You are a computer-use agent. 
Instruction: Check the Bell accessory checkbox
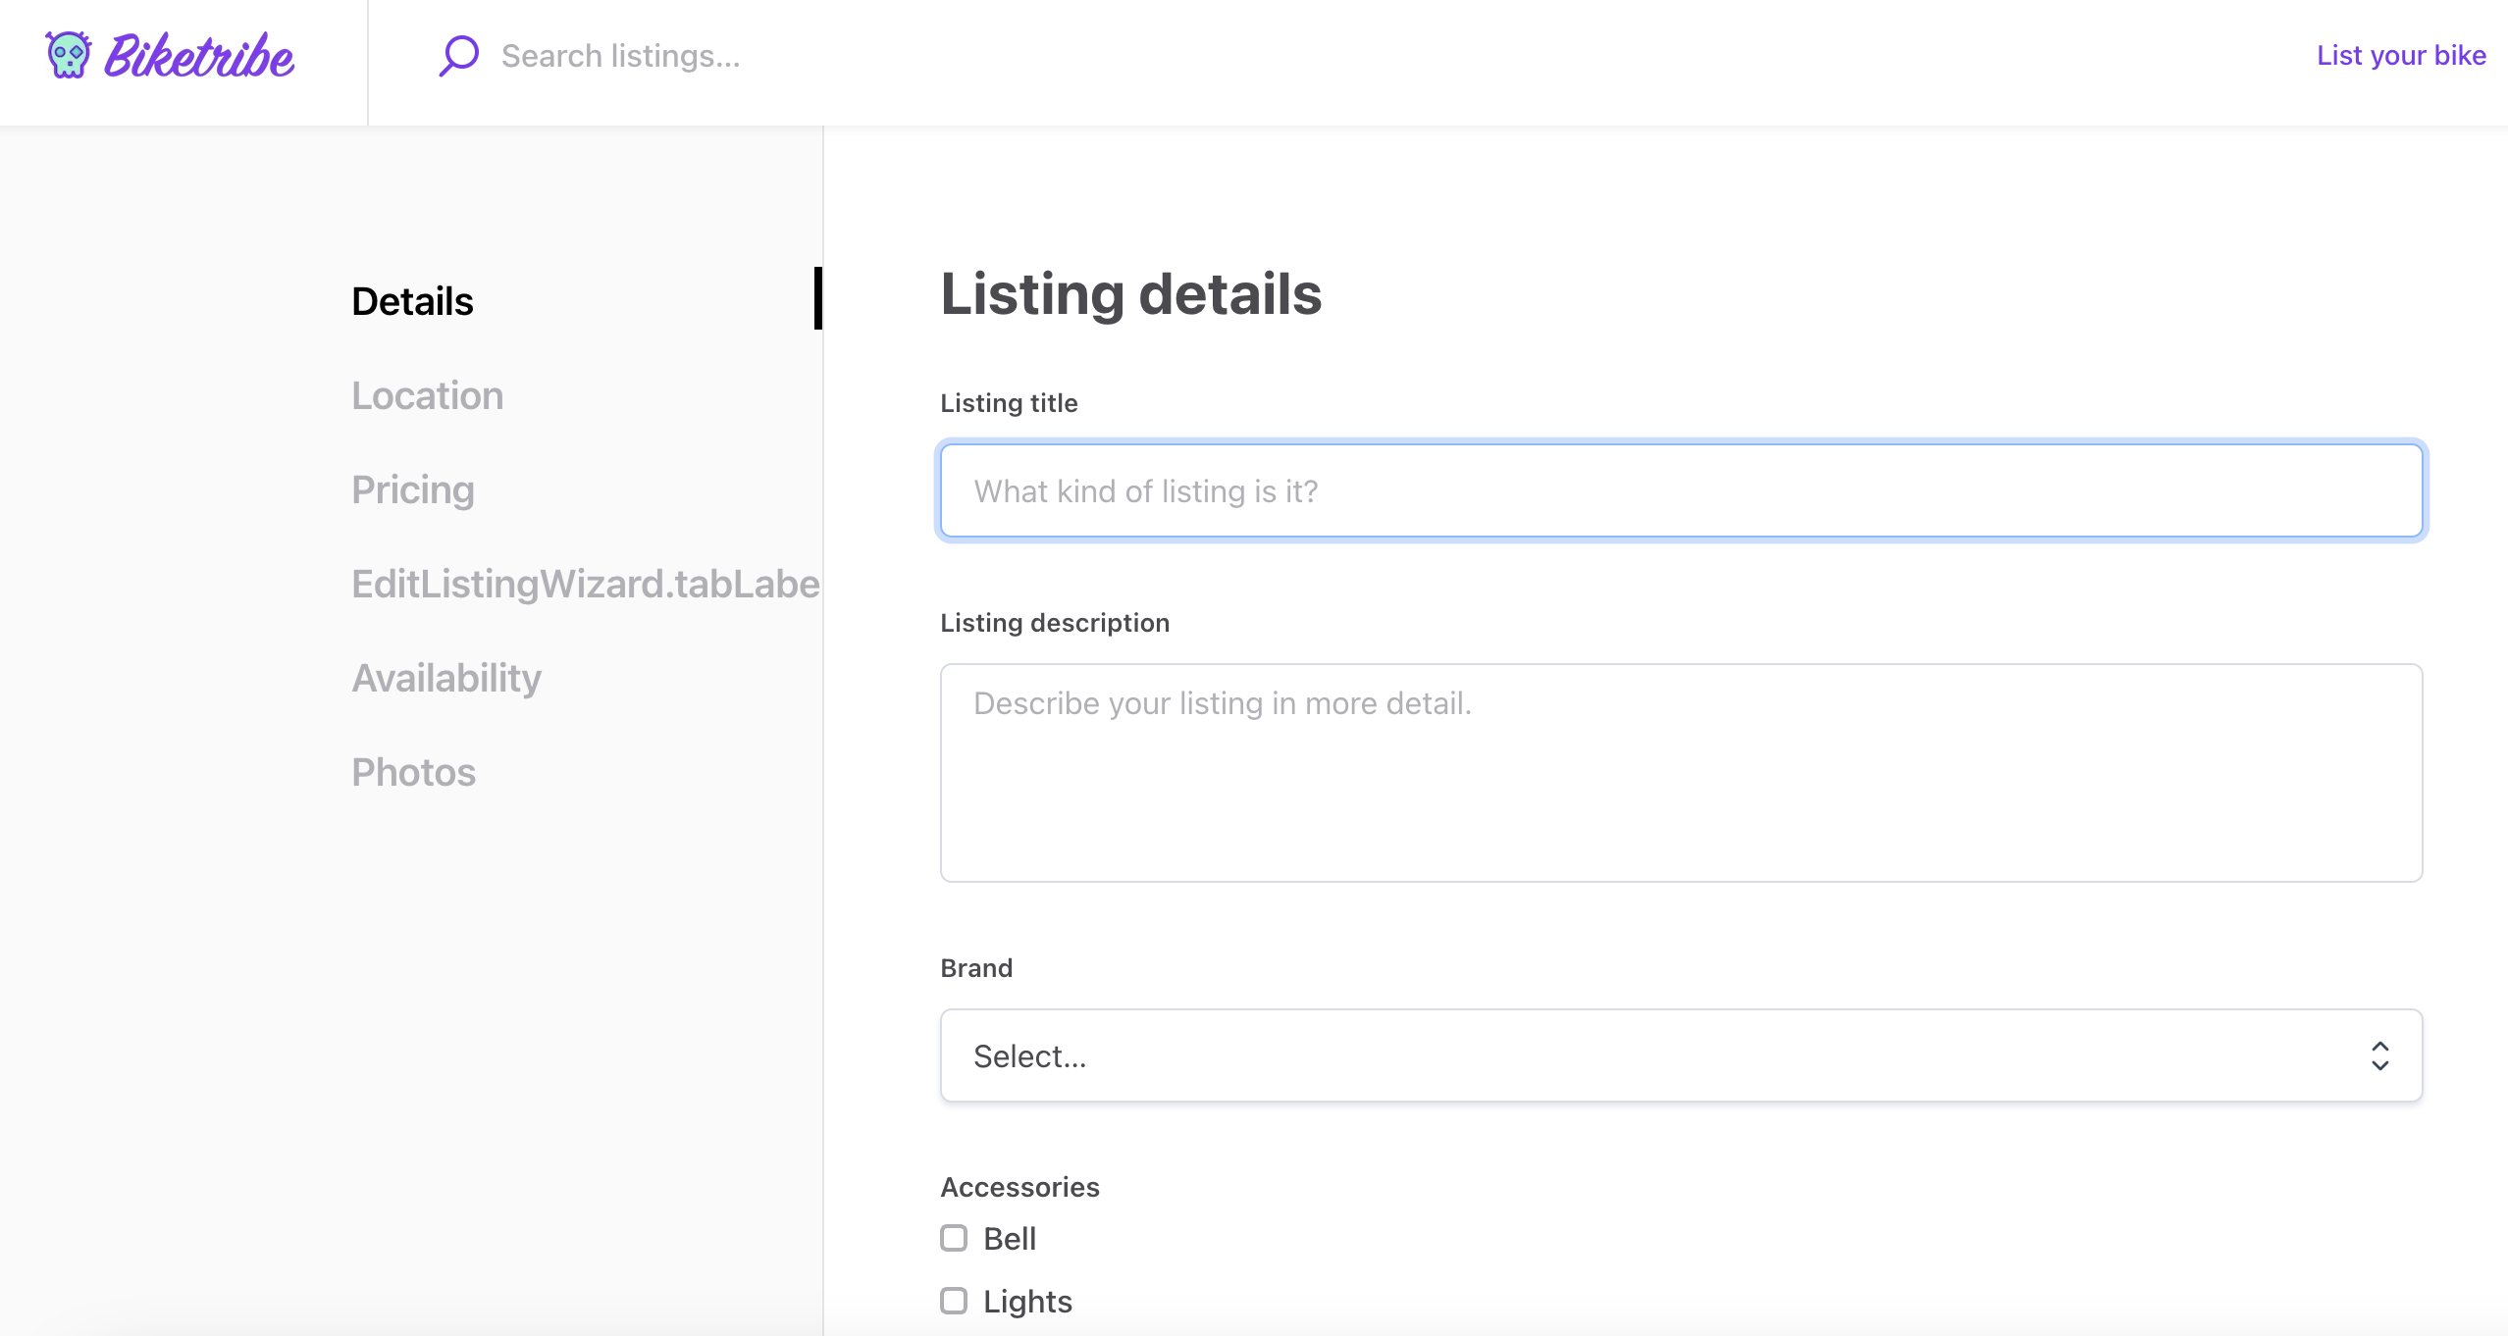(953, 1238)
